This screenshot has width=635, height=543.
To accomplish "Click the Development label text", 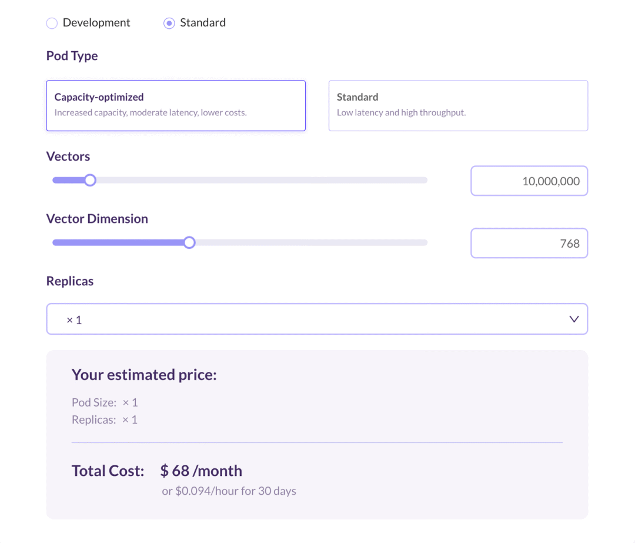I will tap(96, 23).
